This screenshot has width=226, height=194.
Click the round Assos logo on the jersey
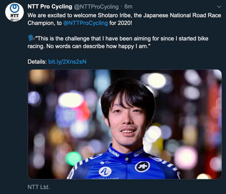[142, 166]
